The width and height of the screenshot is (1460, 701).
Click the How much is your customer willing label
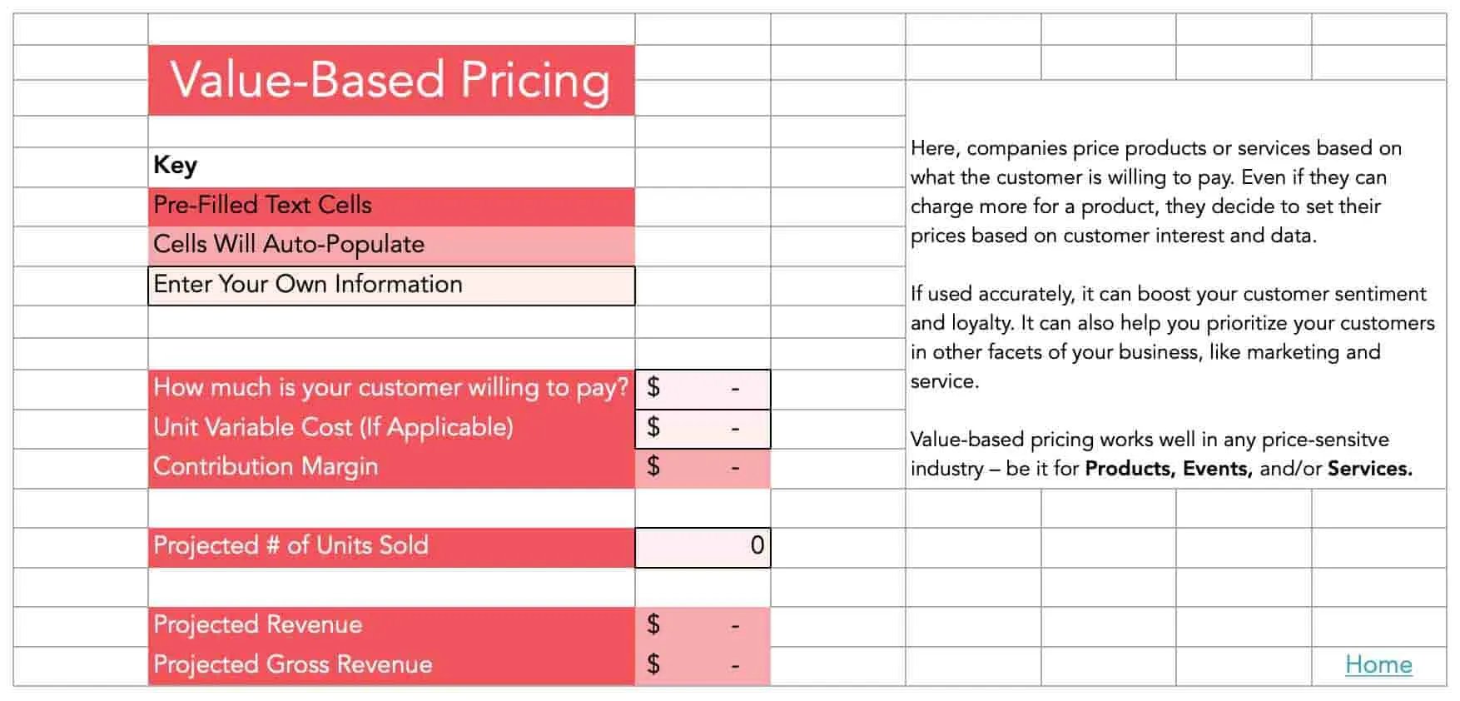tap(390, 388)
